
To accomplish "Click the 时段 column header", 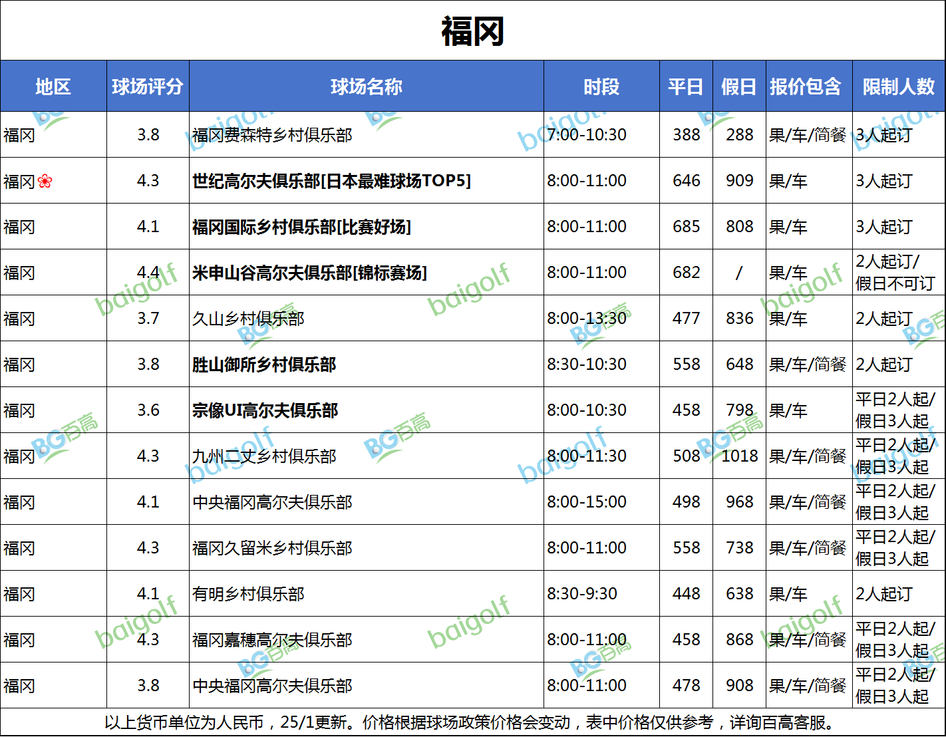I will point(601,86).
